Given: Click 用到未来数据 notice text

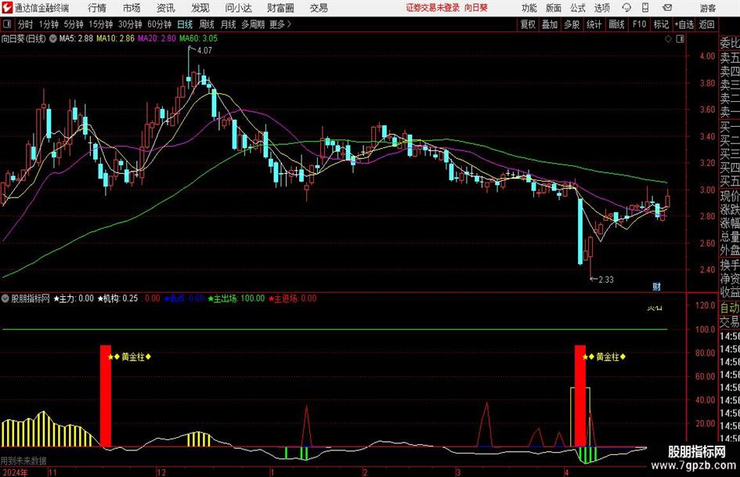Looking at the screenshot, I should point(23,461).
